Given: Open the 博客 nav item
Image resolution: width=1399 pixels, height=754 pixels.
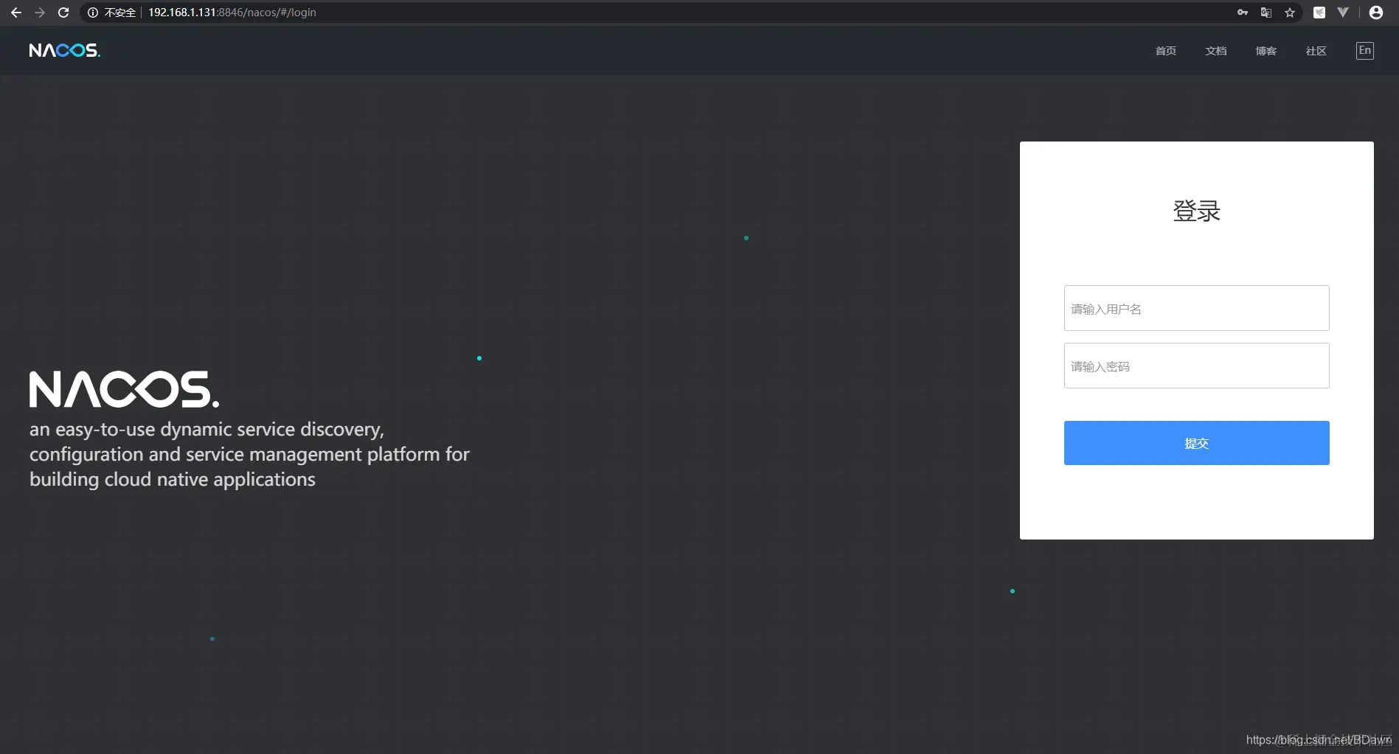Looking at the screenshot, I should click(x=1266, y=51).
